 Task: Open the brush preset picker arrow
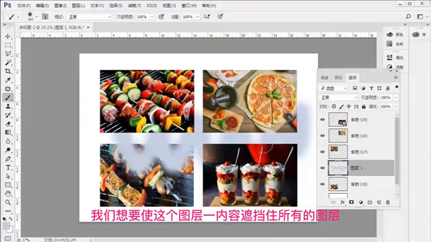coord(36,17)
